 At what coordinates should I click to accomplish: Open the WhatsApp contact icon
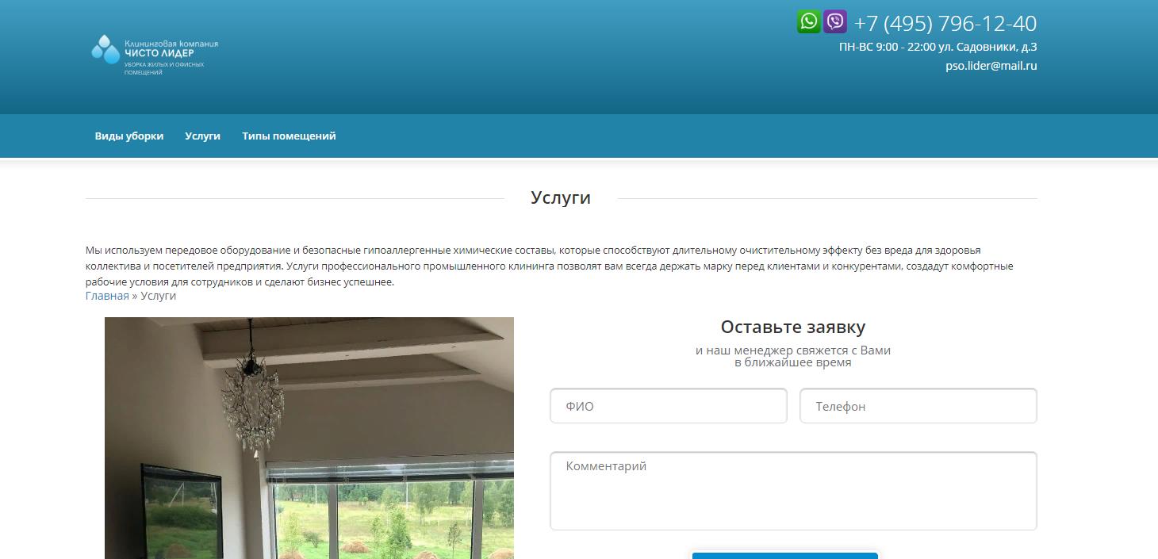pos(808,21)
